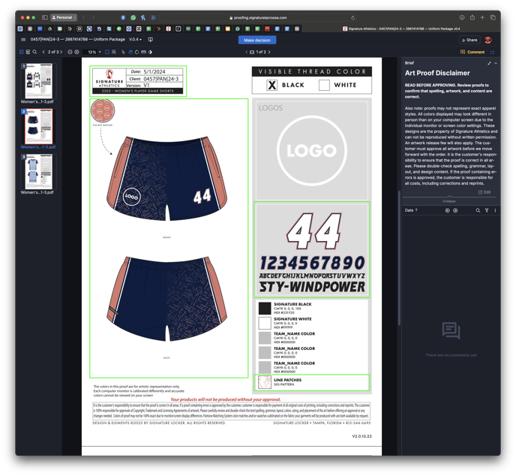Open the compare versions icon next to V.0.4
The width and height of the screenshot is (516, 476).
(x=151, y=40)
